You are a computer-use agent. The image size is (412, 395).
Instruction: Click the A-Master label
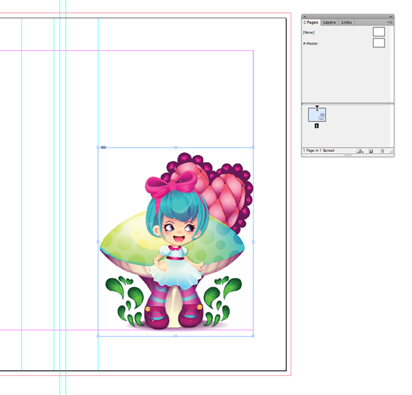[310, 43]
